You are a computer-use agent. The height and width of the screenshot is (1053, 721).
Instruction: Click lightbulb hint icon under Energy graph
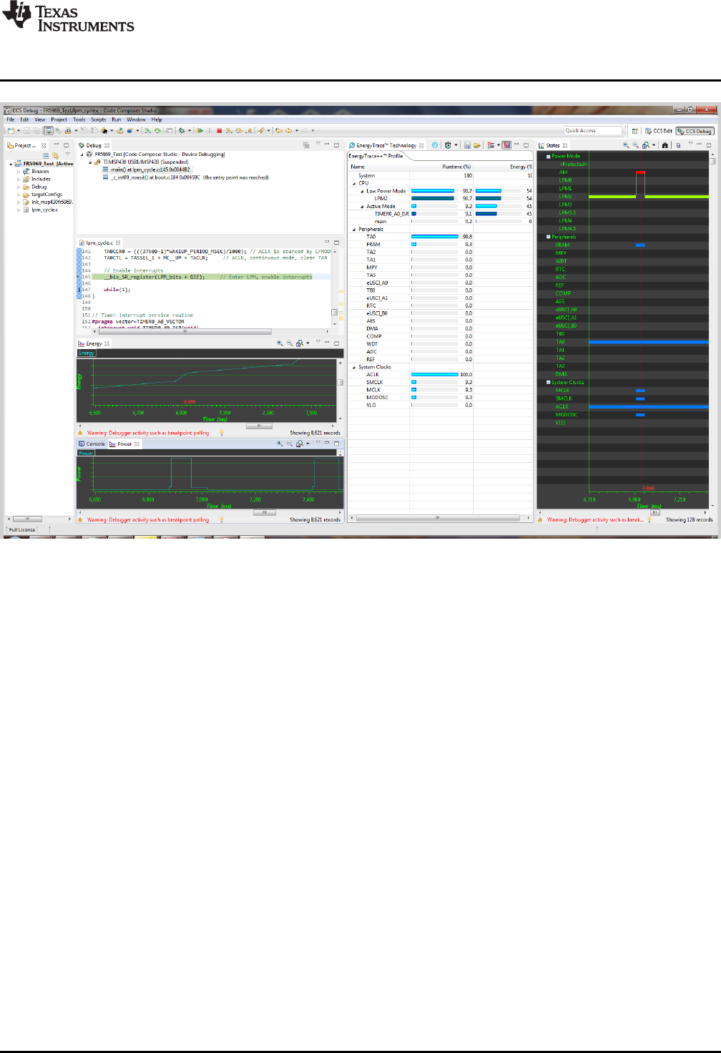coord(222,433)
